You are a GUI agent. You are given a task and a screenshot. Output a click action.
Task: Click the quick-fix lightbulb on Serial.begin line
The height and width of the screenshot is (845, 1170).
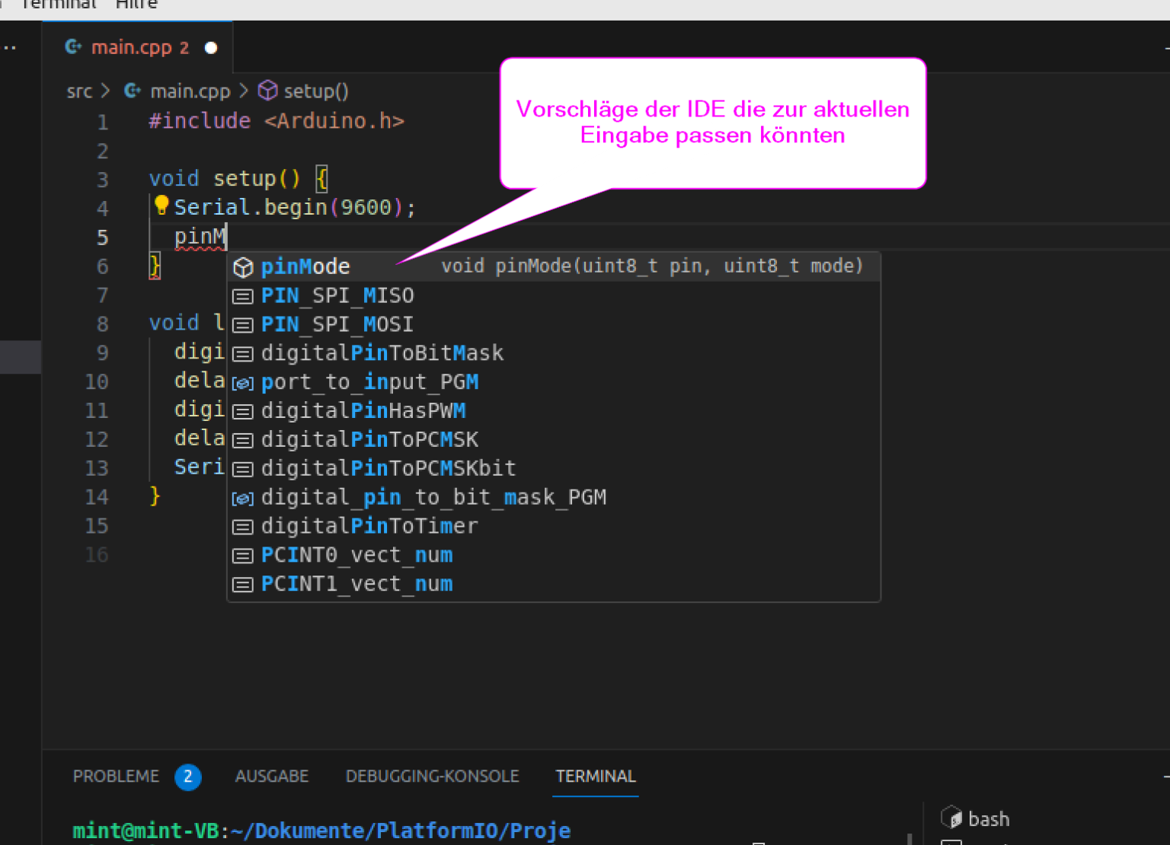[x=161, y=204]
